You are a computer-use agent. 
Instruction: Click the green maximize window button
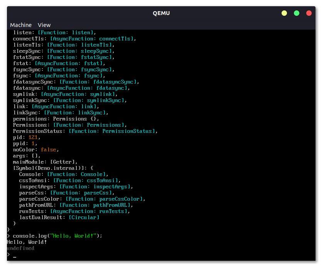click(297, 13)
